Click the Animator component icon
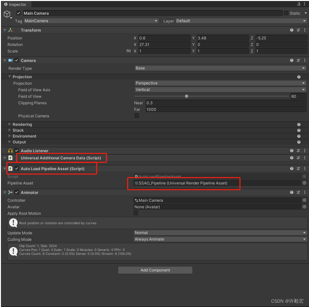This screenshot has height=307, width=309. click(10, 192)
